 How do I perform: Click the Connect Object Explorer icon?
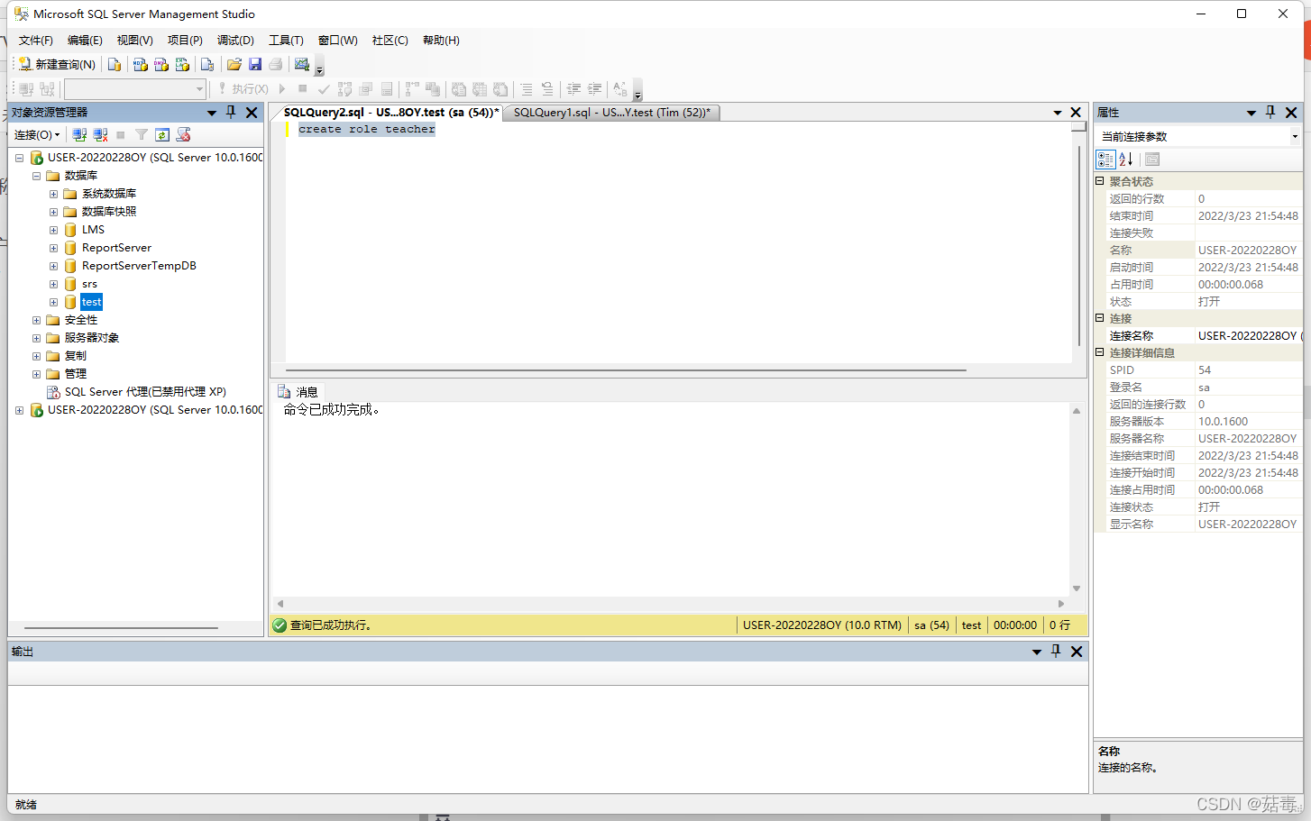point(79,135)
